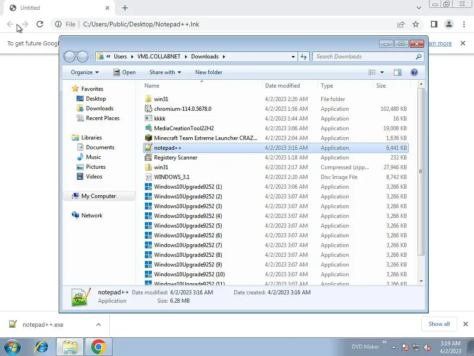Toggle the preview pane icon
The width and height of the screenshot is (474, 356).
398,72
